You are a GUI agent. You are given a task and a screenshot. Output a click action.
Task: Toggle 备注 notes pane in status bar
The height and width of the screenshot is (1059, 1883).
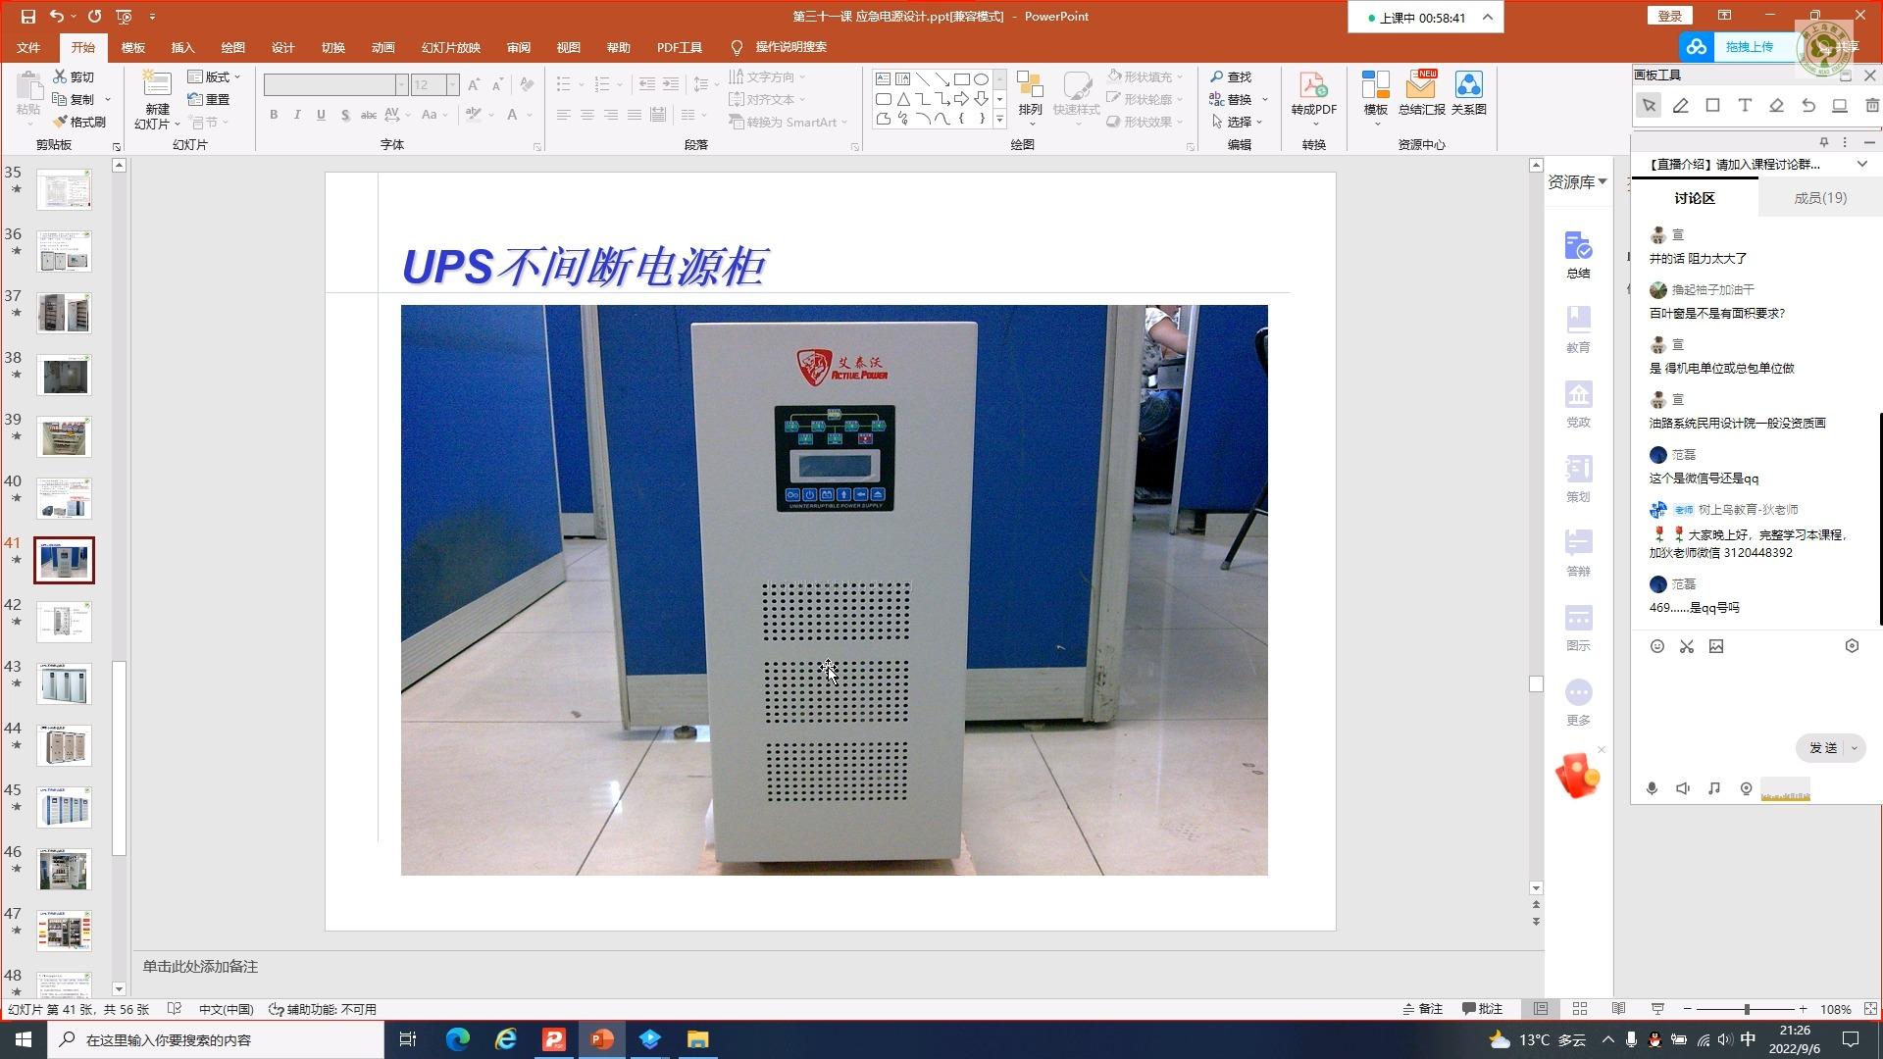click(1423, 1009)
